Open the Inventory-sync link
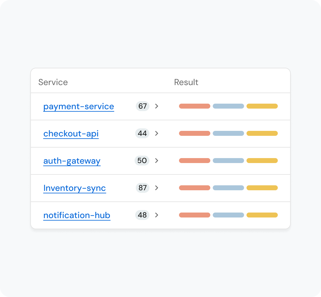Screen dimensions: 321x297 [x=75, y=188]
